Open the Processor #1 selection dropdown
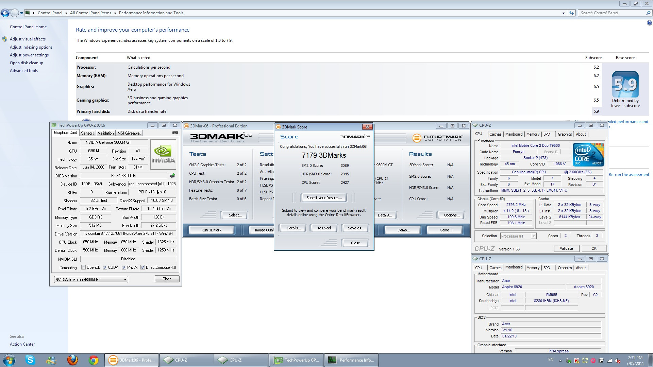Viewport: 653px width, 367px height. pyautogui.click(x=518, y=236)
